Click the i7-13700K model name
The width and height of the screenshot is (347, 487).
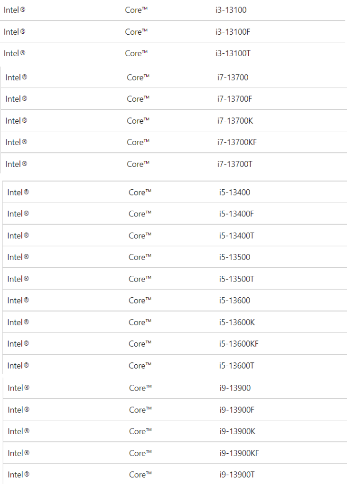[235, 120]
